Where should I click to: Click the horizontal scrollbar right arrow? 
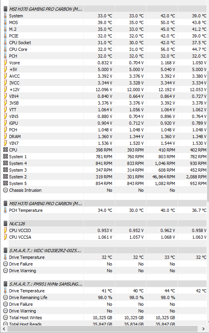point(203,329)
